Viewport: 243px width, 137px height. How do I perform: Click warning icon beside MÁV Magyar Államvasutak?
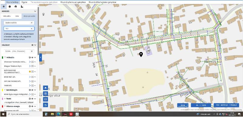pyautogui.click(x=30, y=72)
